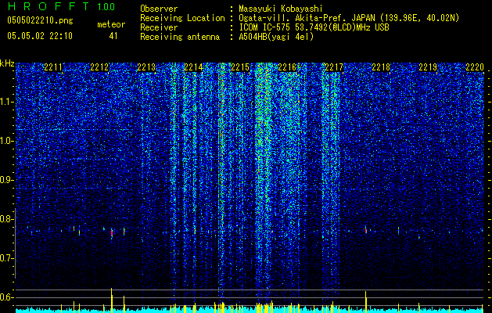Select the ICOM IC-575 receiver details
The height and width of the screenshot is (313, 492).
point(314,27)
